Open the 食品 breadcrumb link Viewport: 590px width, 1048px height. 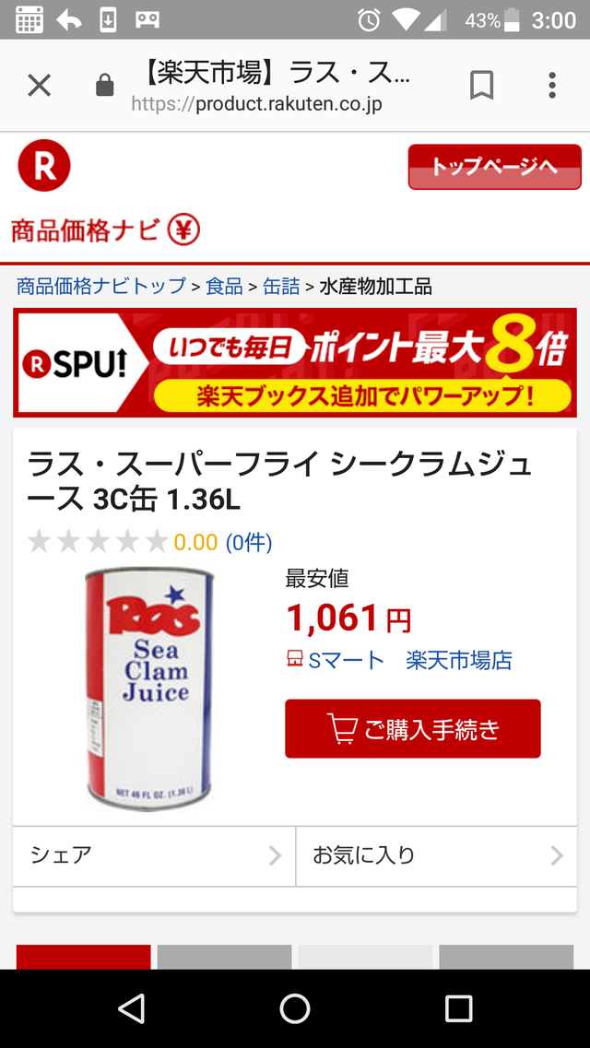point(224,286)
